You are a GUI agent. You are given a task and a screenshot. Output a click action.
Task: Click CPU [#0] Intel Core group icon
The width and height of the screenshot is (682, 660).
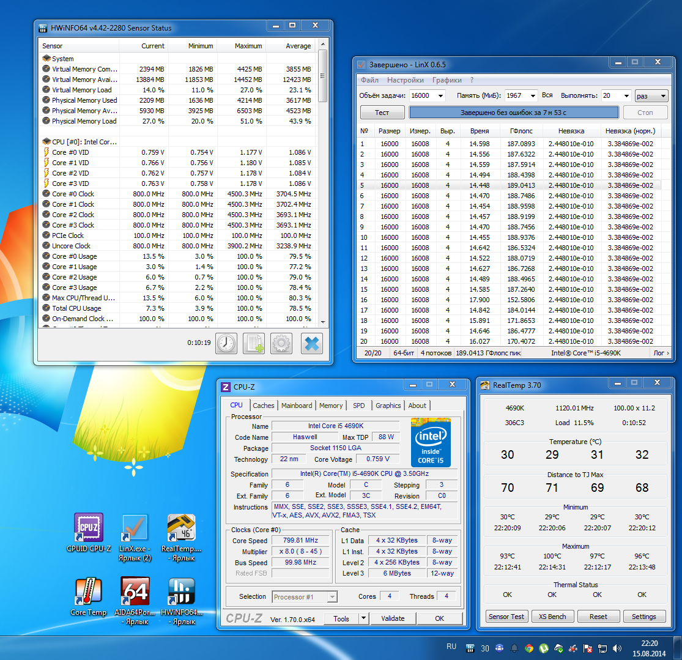(46, 141)
